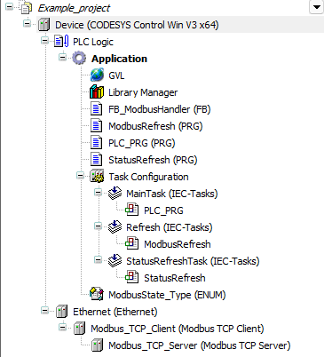Select the PLC Logic label
Screen dimensions: 324x357
pos(93,42)
